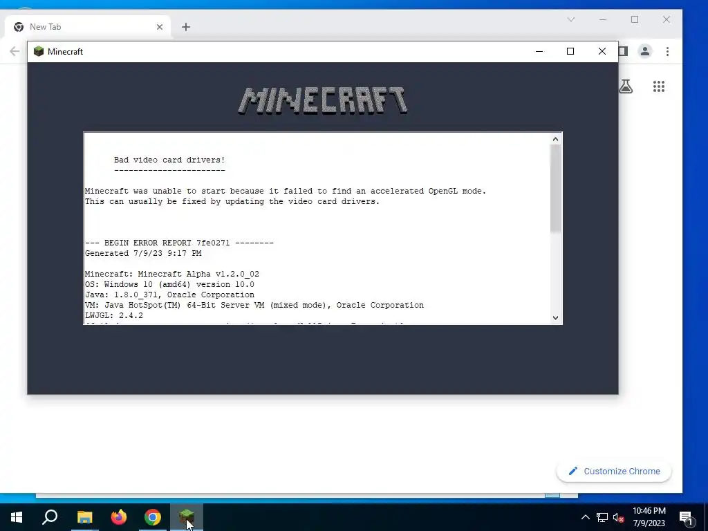This screenshot has width=708, height=531.
Task: Maximize the Minecraft window
Action: 570,51
